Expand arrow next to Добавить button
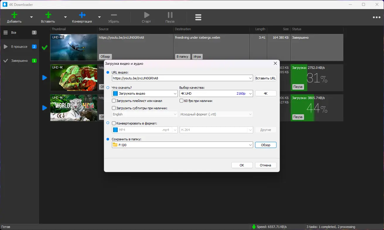This screenshot has width=384, height=230. pyautogui.click(x=32, y=17)
